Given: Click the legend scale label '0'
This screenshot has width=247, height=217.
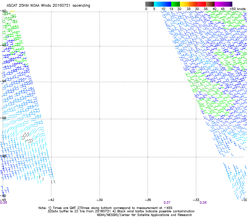Looking at the screenshot, I should pos(146,9).
